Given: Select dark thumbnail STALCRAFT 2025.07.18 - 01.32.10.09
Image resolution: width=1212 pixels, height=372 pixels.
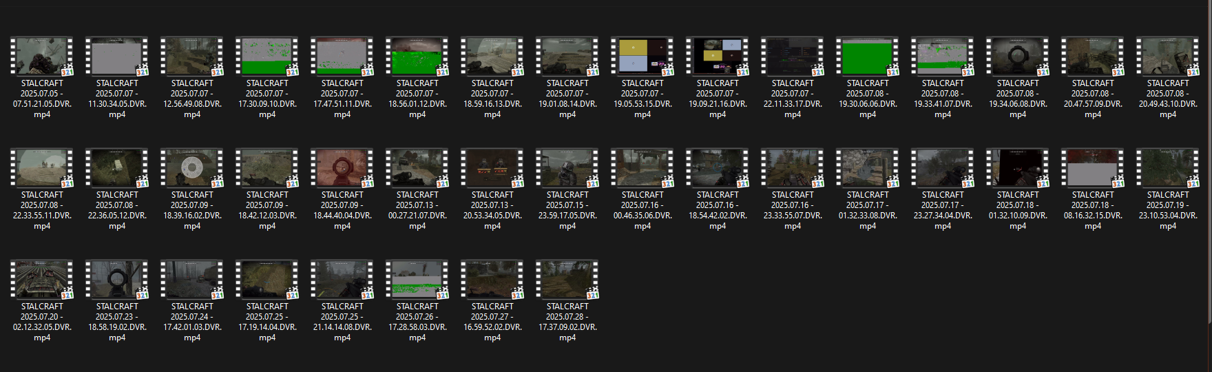Looking at the screenshot, I should [x=1018, y=167].
